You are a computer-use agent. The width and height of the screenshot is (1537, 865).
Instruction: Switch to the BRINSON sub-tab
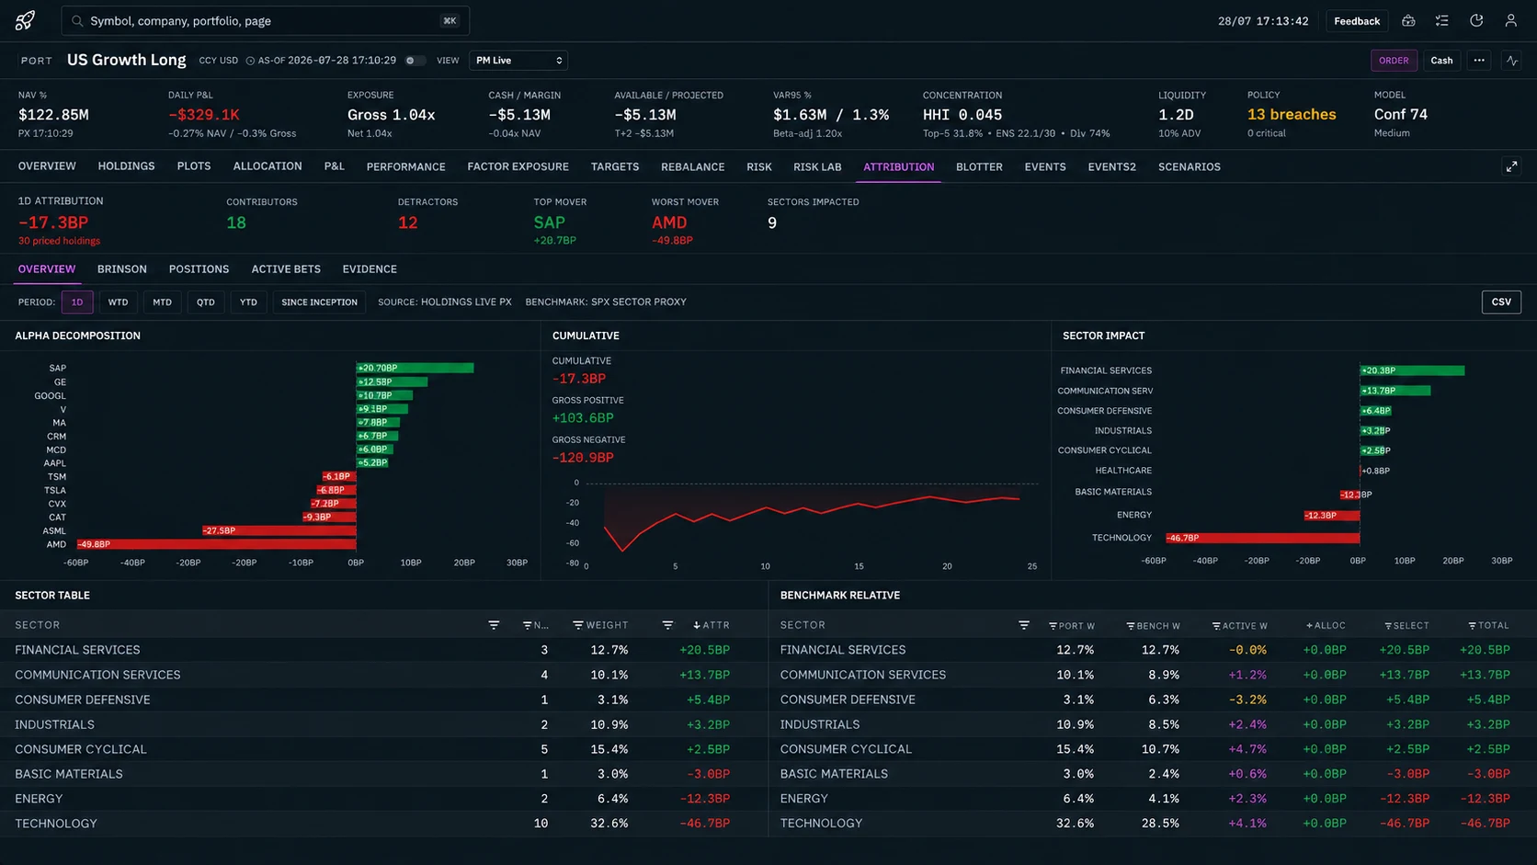[122, 269]
